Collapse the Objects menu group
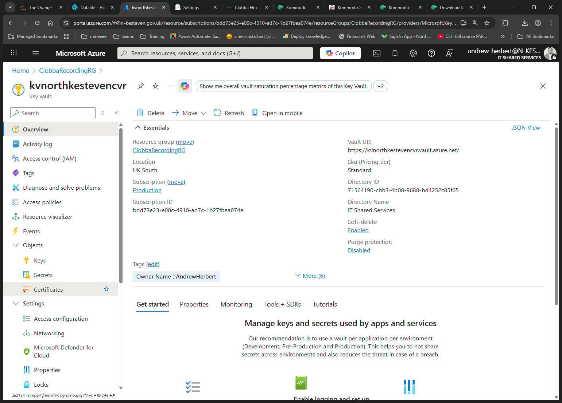Viewport: 562px width, 403px height. point(16,245)
